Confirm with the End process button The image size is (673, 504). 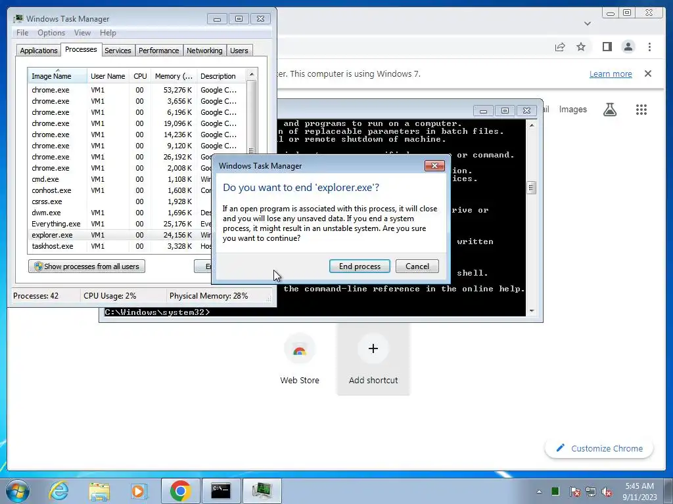click(360, 266)
